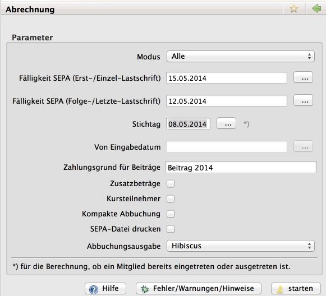
Task: Click the Stichtag date field 08.05.2014
Action: click(188, 124)
